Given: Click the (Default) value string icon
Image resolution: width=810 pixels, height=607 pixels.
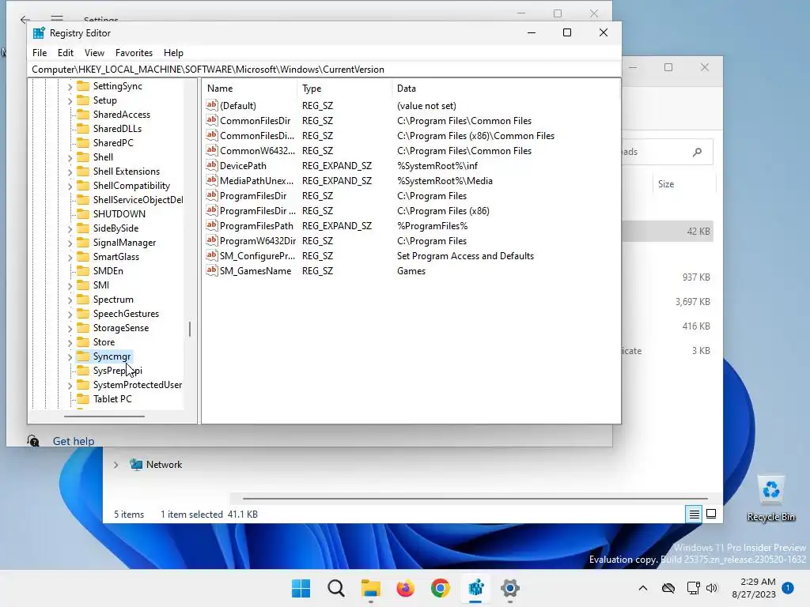Looking at the screenshot, I should (212, 105).
